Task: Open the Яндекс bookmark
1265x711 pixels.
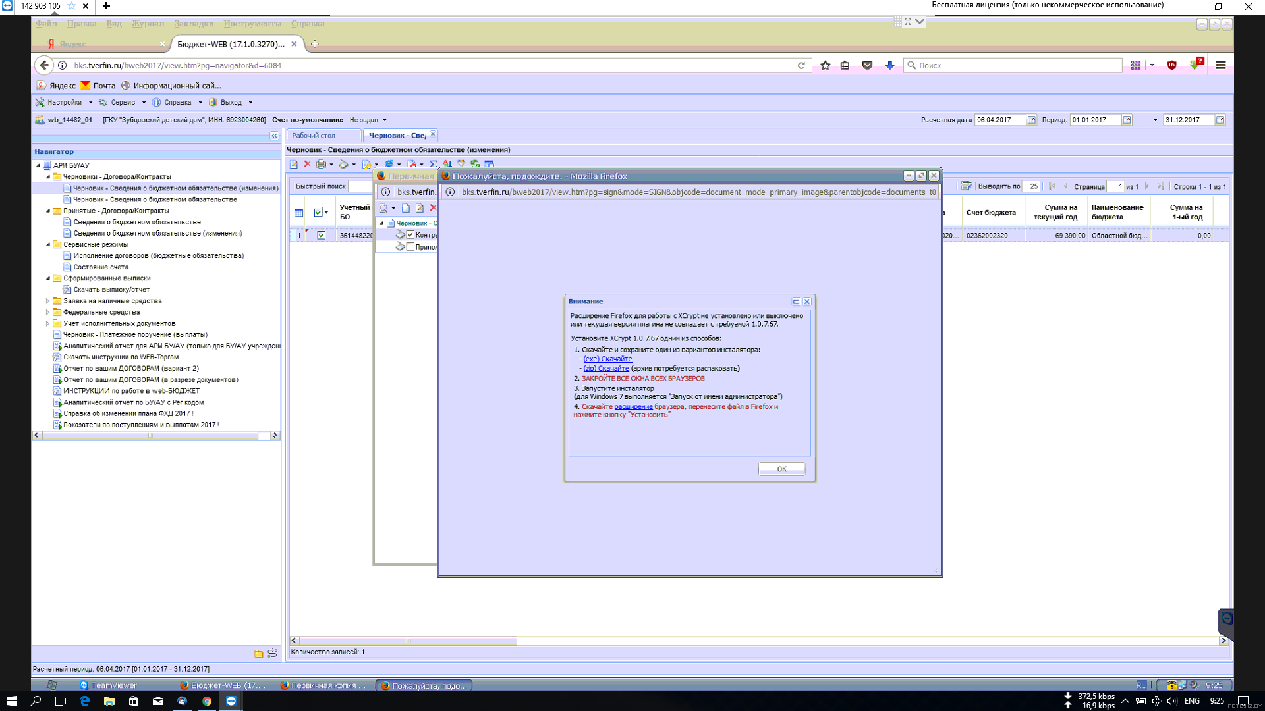Action: coord(57,86)
